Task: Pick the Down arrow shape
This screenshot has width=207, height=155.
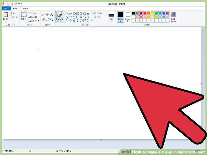Action: 67,20
